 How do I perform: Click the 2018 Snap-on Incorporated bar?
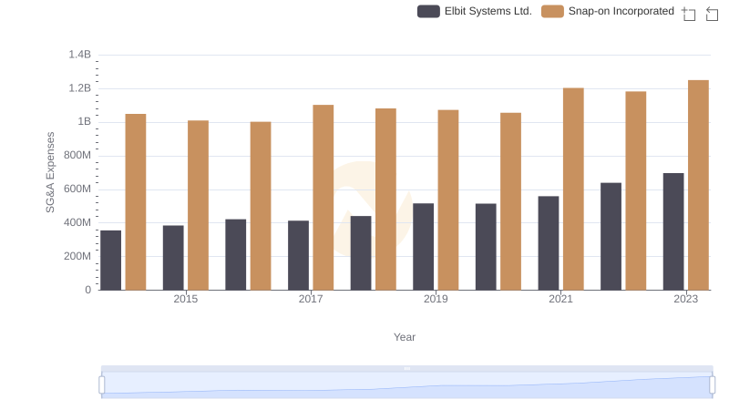pyautogui.click(x=385, y=199)
